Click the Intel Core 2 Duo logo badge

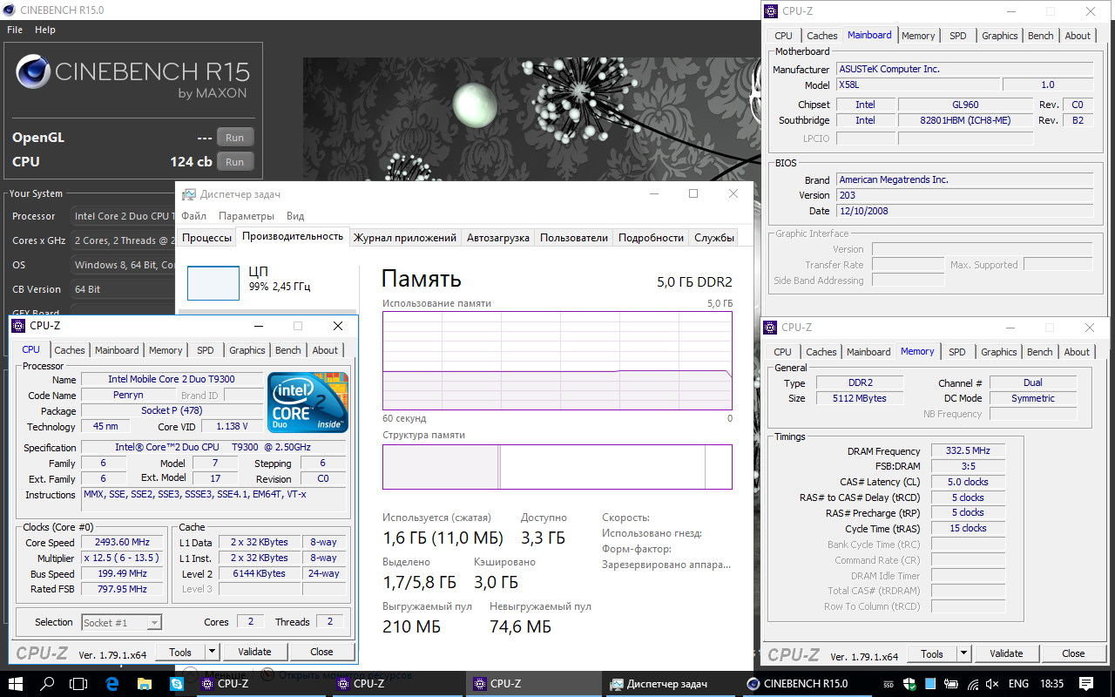tap(308, 403)
